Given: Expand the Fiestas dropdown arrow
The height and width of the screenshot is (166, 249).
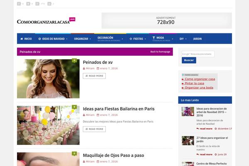Looking at the screenshot, I should 145,39.
